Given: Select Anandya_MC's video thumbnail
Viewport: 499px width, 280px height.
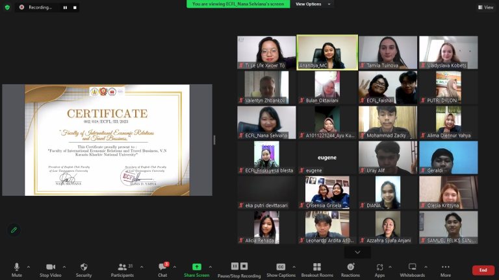Looking at the screenshot, I should (327, 52).
